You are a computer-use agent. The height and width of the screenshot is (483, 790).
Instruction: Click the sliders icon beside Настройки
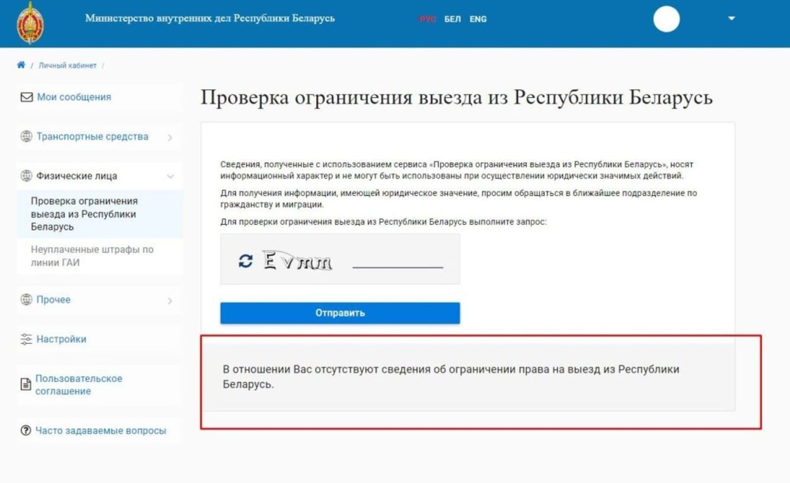26,339
